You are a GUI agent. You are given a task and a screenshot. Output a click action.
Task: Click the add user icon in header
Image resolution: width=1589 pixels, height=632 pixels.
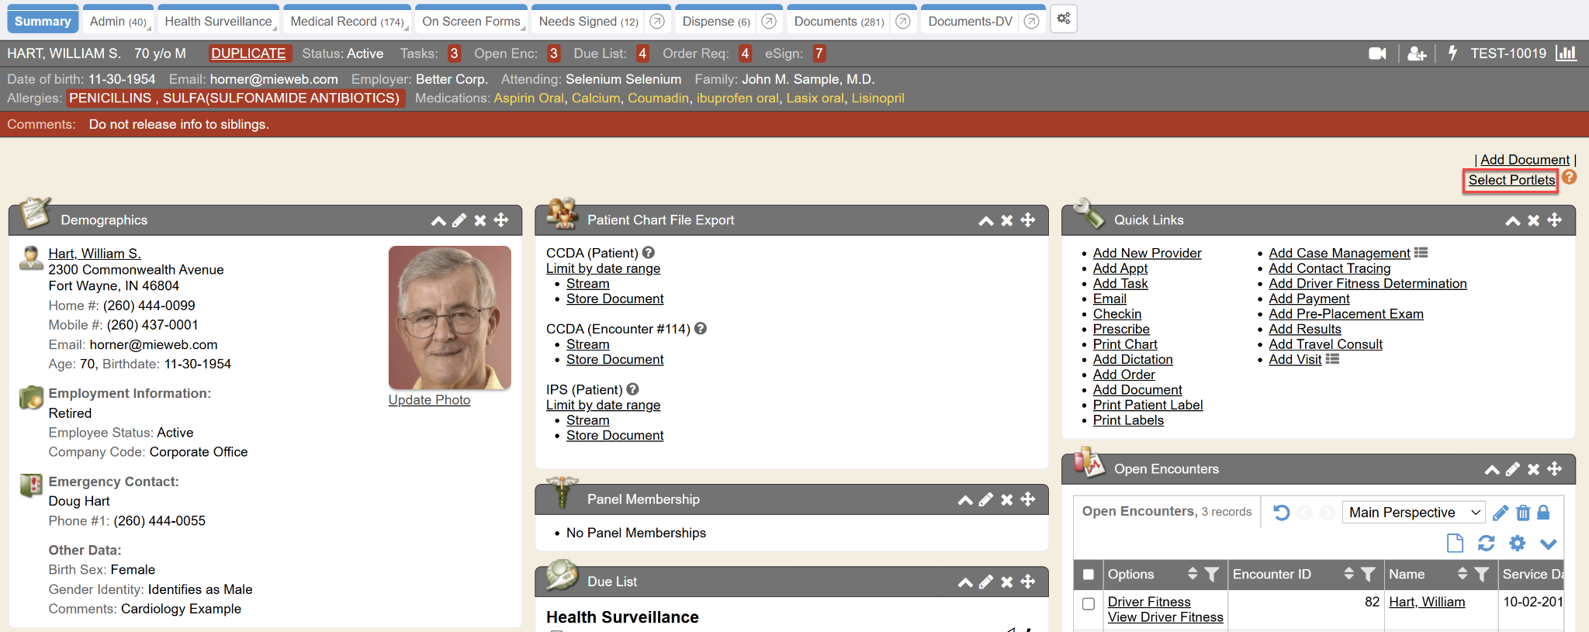(1417, 54)
